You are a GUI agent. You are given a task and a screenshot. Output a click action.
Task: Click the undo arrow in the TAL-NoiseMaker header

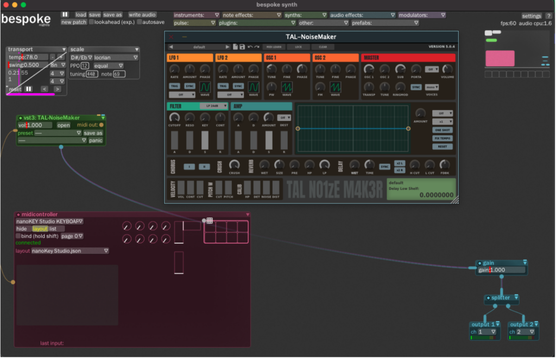(x=250, y=47)
